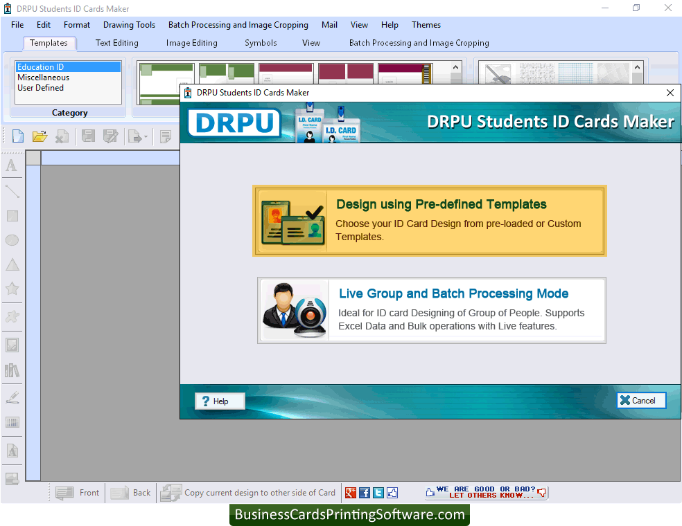Click the thumbs-up like icon
The height and width of the screenshot is (526, 682).
pos(392,493)
